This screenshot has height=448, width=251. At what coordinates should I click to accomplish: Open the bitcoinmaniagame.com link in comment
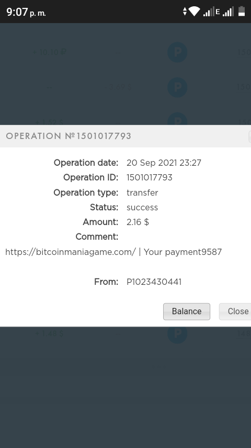(71, 252)
